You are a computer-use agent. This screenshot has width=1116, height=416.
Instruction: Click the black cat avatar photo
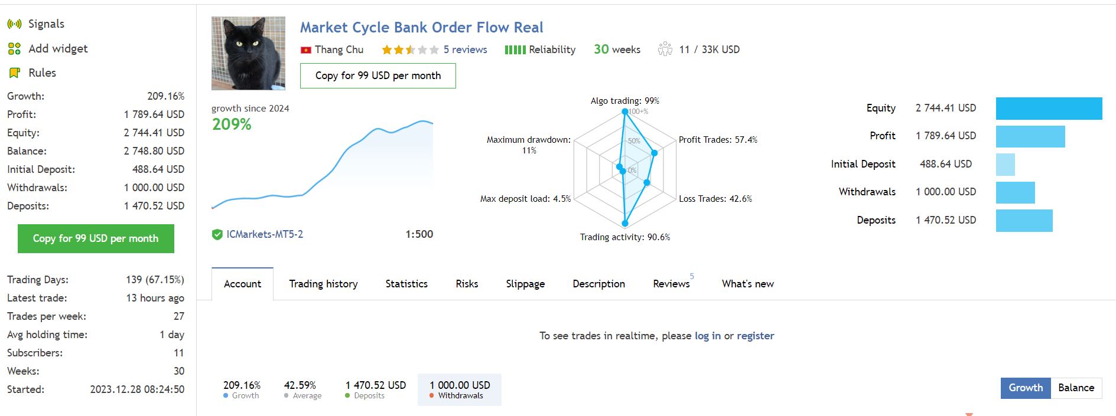(x=248, y=53)
